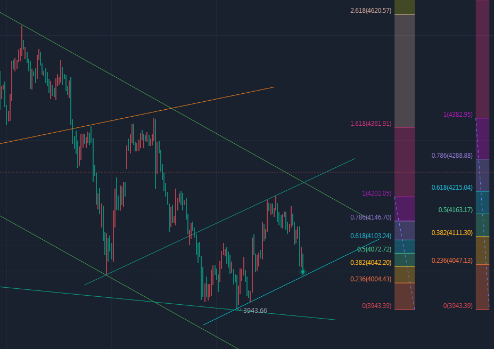Viewport: 494px width, 349px height.
Task: Click the 0.382(4111.30) retracement label
Action: (452, 233)
